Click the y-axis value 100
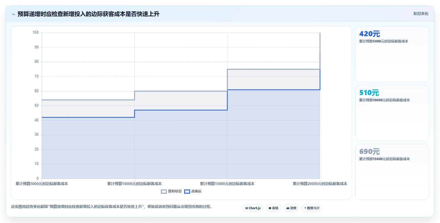This screenshot has height=223, width=440. 35,33
